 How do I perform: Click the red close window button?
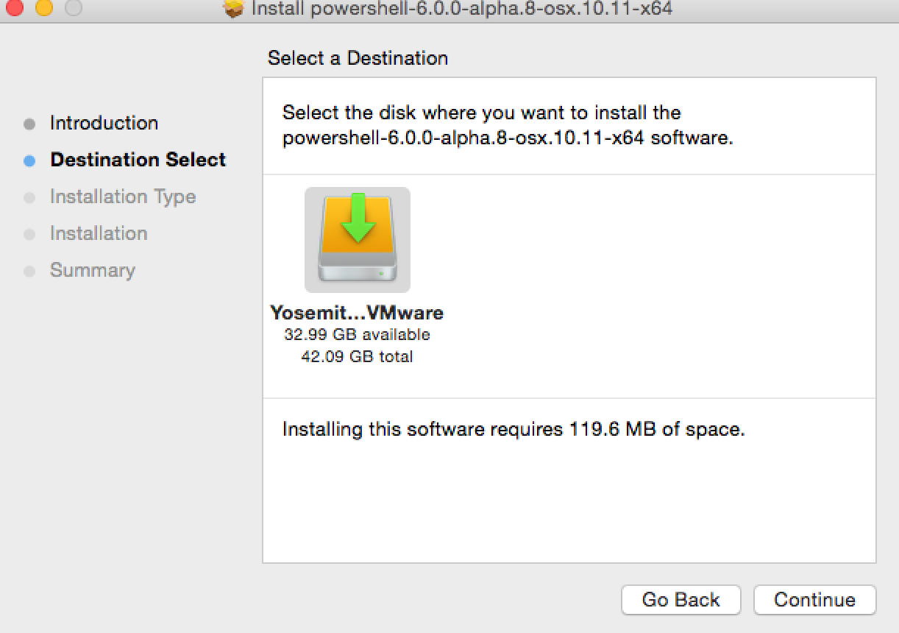15,8
